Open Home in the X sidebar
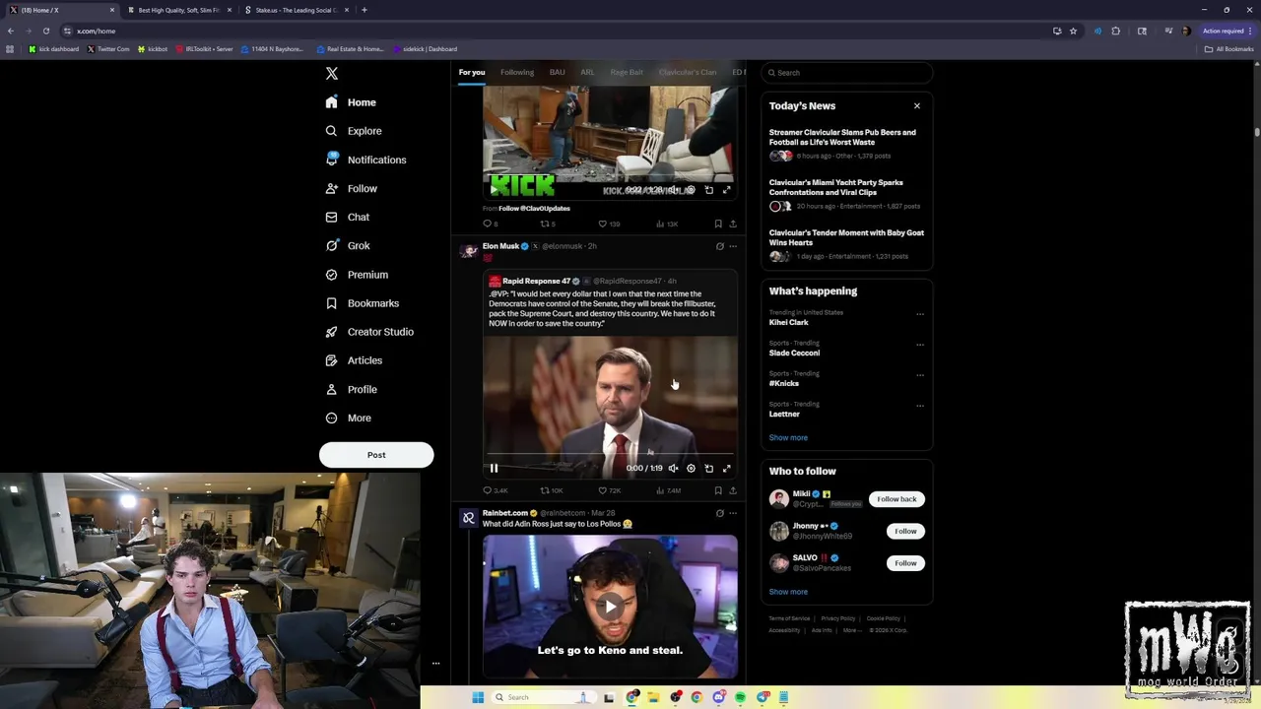The width and height of the screenshot is (1261, 709). pos(352,102)
